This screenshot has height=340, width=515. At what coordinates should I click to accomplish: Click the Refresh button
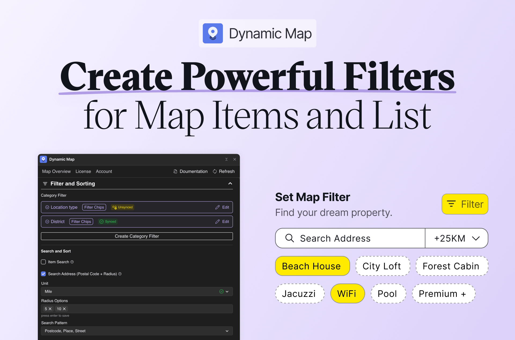click(x=224, y=171)
